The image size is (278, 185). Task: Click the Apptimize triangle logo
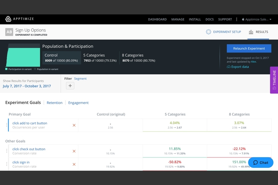[8, 19]
